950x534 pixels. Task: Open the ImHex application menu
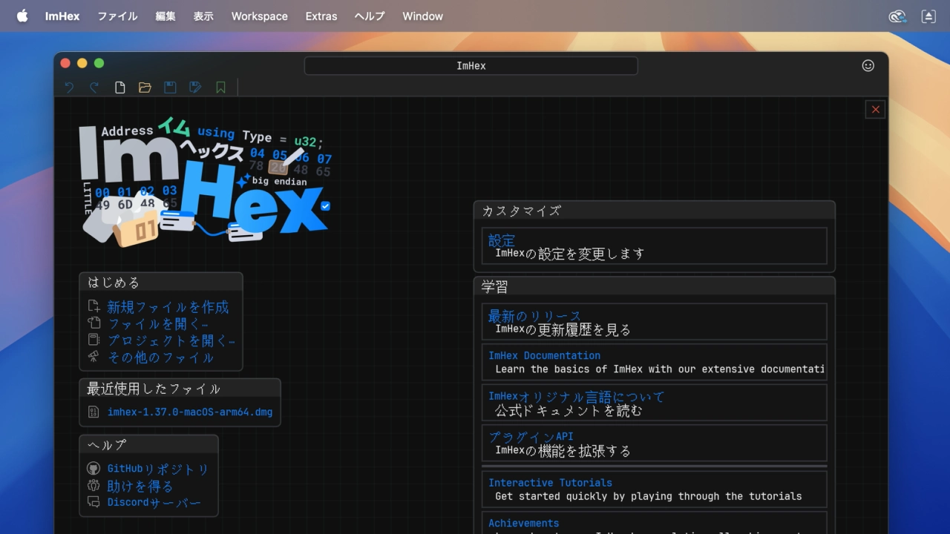click(62, 16)
